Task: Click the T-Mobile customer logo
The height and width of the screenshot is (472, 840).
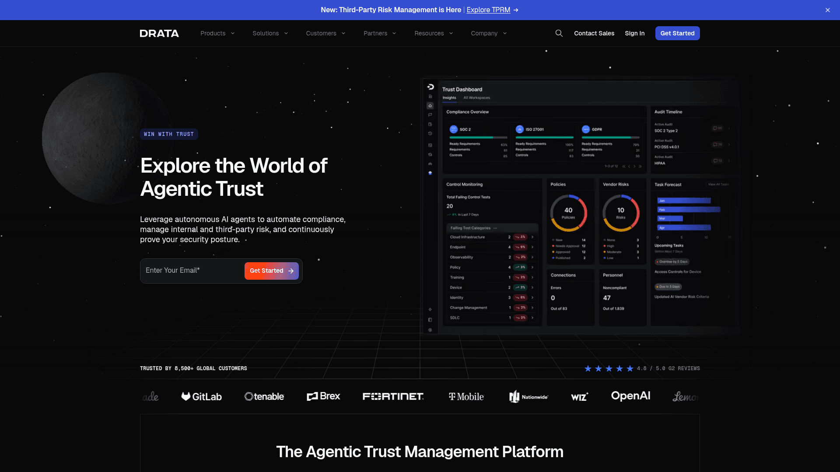Action: click(466, 396)
